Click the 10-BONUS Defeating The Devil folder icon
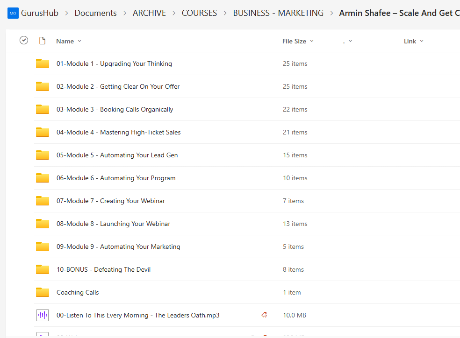 pos(43,270)
